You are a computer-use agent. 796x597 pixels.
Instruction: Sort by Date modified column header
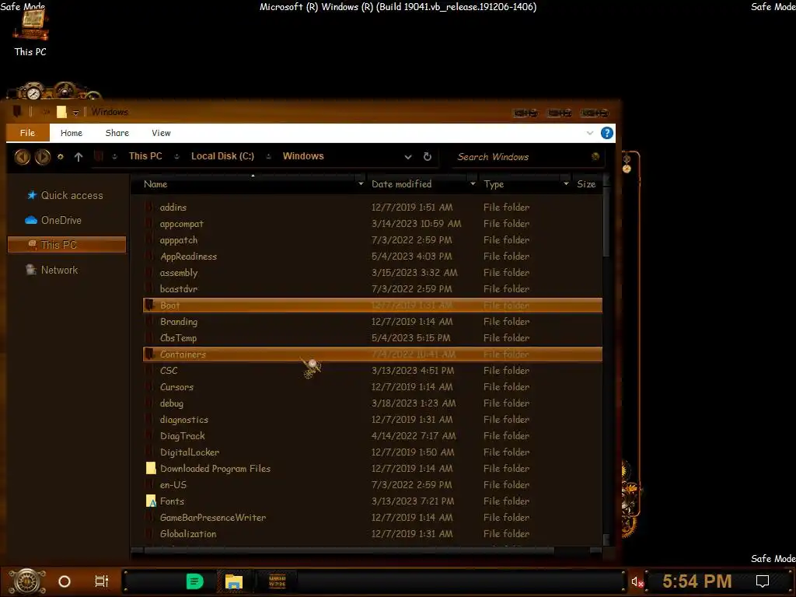(402, 183)
